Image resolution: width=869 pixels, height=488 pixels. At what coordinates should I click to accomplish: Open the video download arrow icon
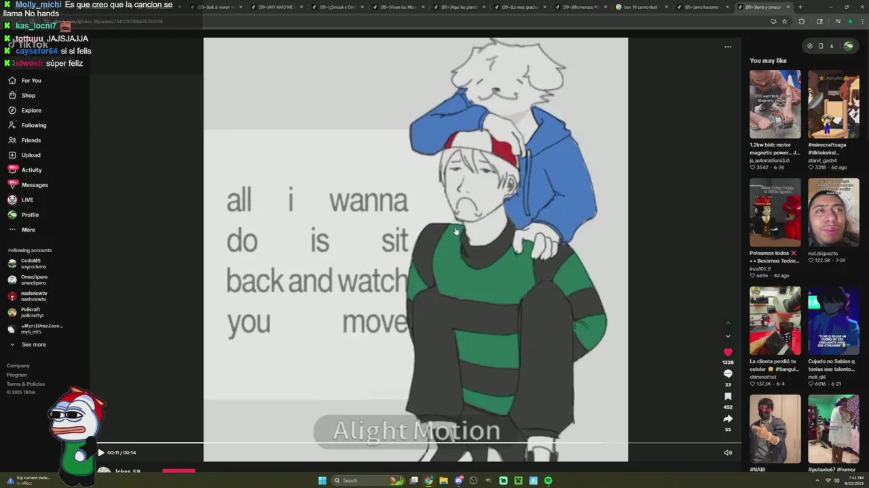coord(831,46)
